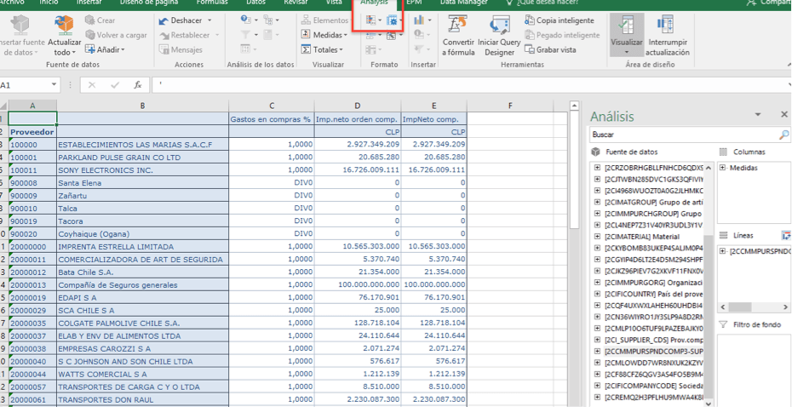The width and height of the screenshot is (792, 407).
Task: Close the Análisis side panel
Action: click(x=784, y=115)
